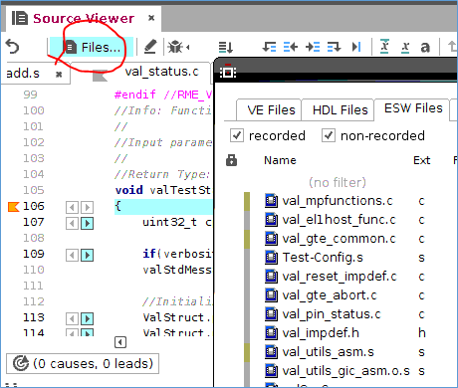Image resolution: width=458 pixels, height=388 pixels.
Task: Toggle the non-recorded checkbox
Action: tap(329, 135)
